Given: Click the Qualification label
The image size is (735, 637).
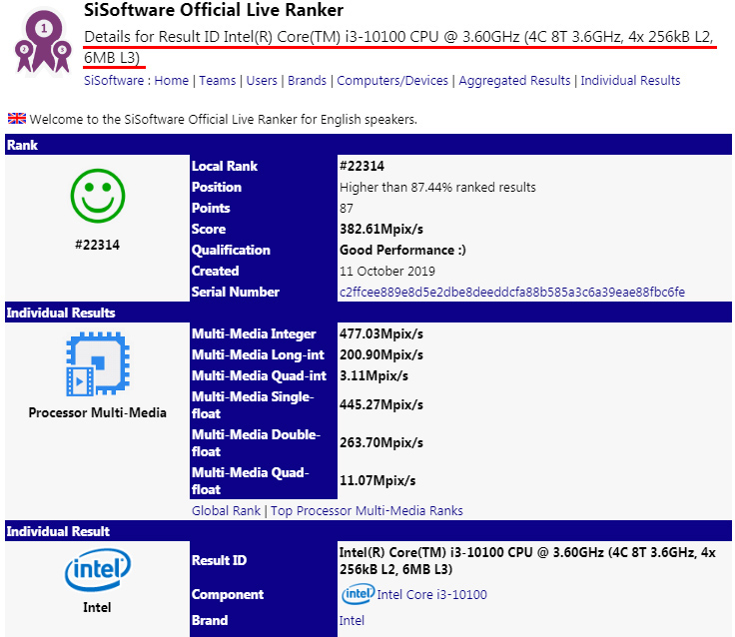Looking at the screenshot, I should click(231, 250).
